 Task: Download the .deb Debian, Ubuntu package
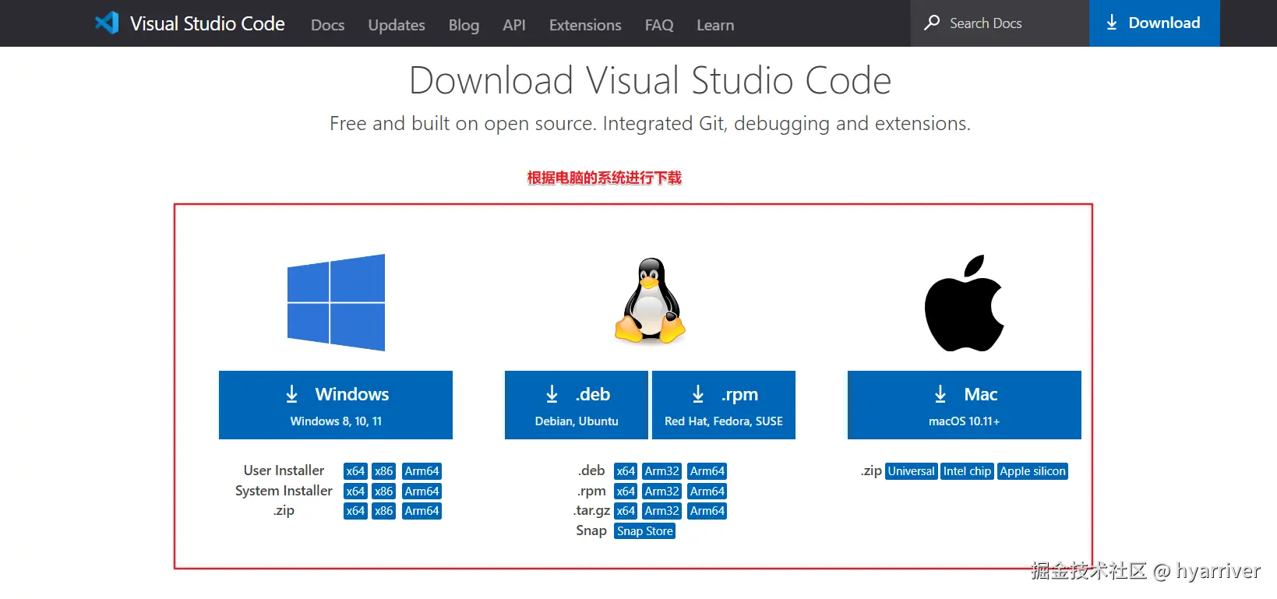(x=577, y=405)
